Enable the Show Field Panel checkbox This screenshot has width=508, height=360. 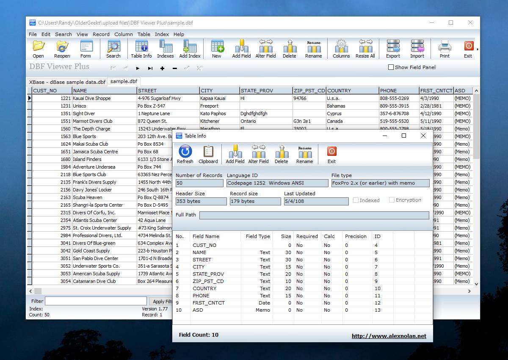pos(391,67)
